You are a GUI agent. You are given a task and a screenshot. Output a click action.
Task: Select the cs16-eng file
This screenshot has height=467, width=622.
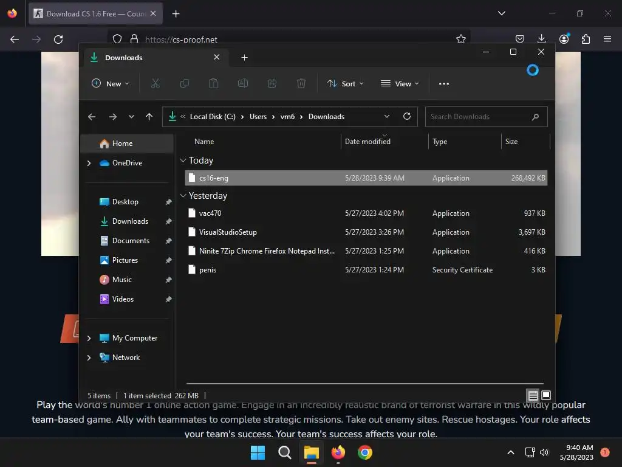click(x=366, y=178)
